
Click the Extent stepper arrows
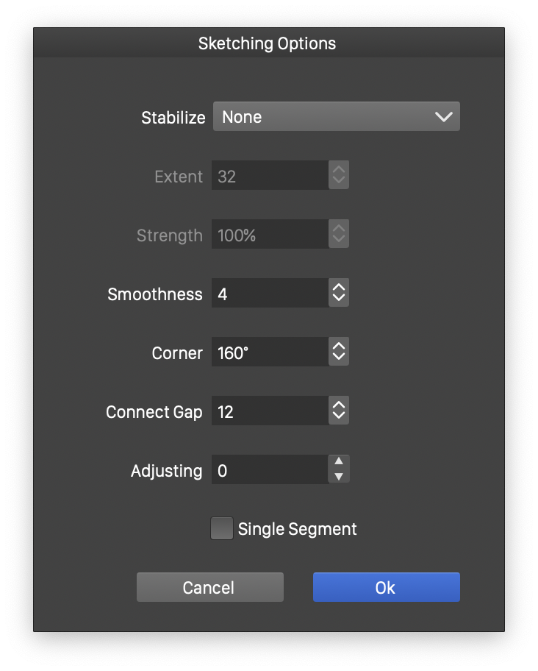click(x=338, y=176)
